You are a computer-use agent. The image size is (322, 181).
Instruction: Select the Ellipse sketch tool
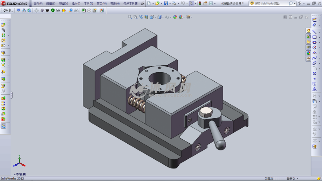315,63
